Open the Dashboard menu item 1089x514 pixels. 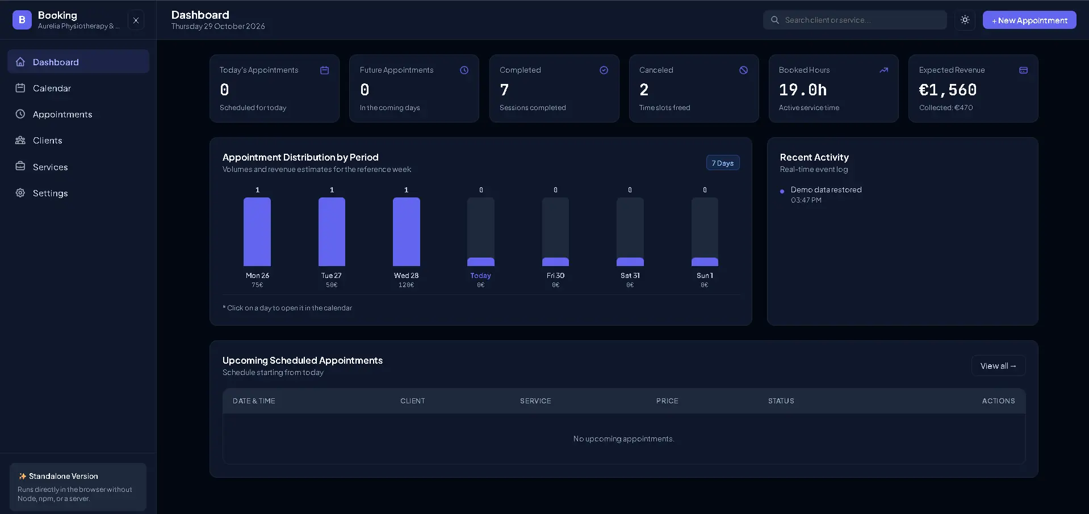point(78,62)
